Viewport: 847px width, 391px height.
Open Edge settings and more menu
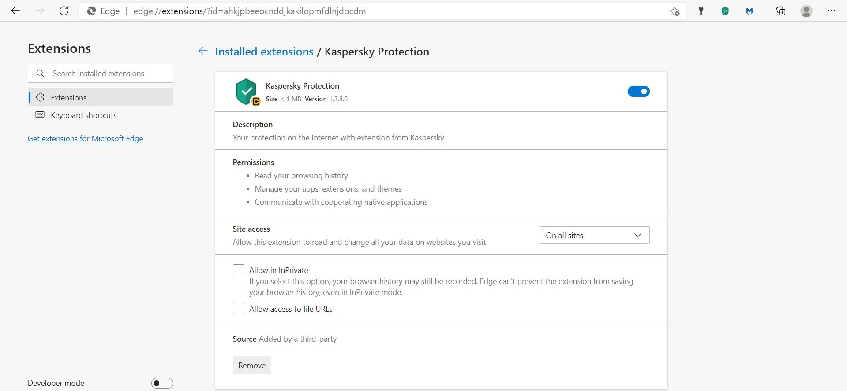[832, 11]
